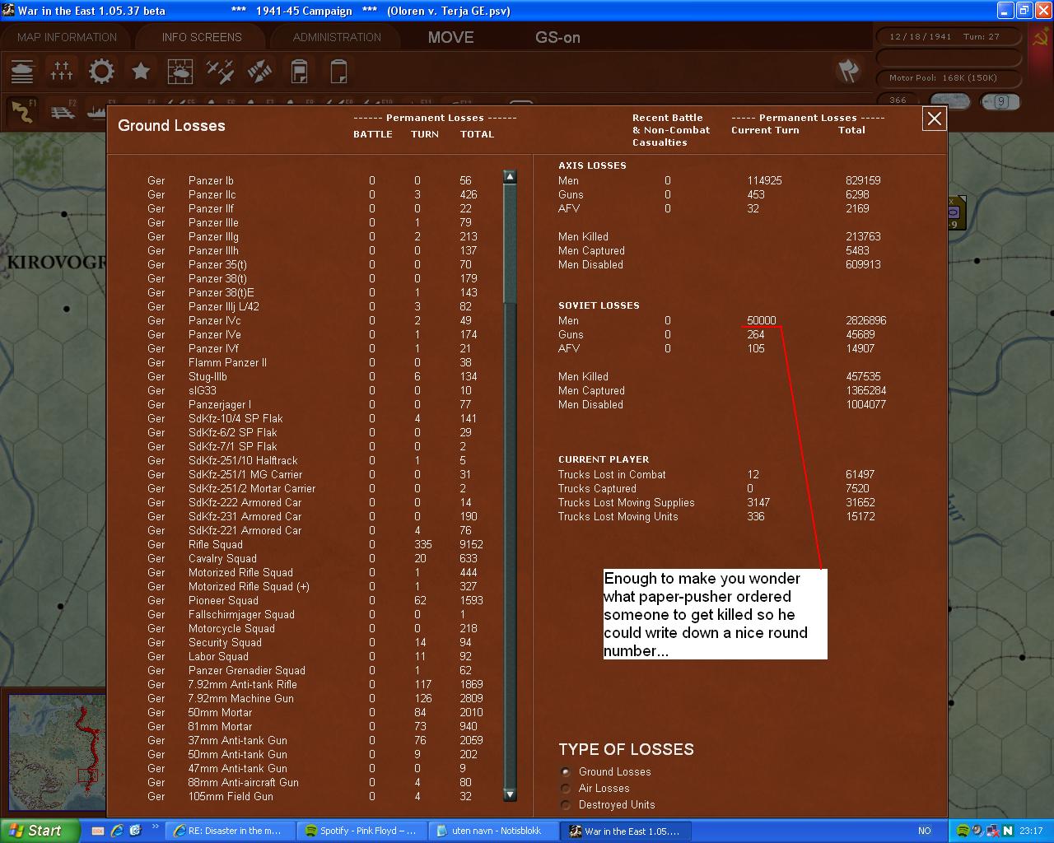This screenshot has width=1054, height=843.
Task: Open the INFO SCREENS tab
Action: (202, 37)
